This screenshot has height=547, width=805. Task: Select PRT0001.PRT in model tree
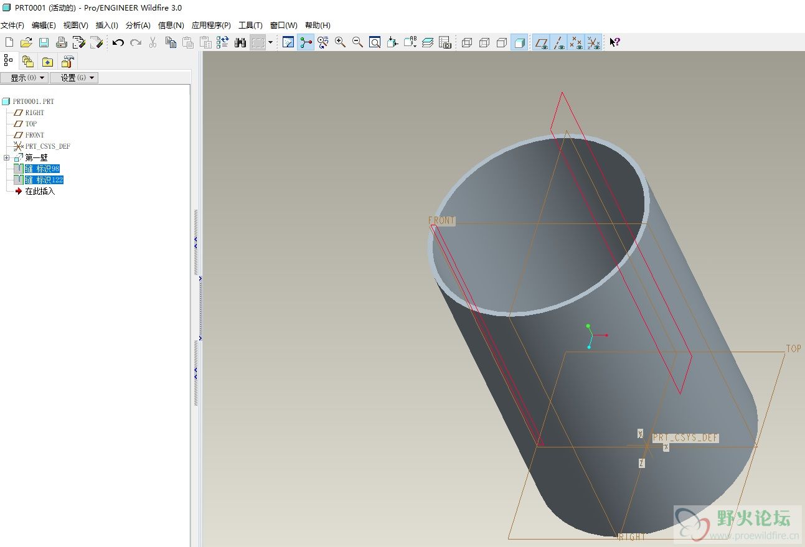coord(34,101)
